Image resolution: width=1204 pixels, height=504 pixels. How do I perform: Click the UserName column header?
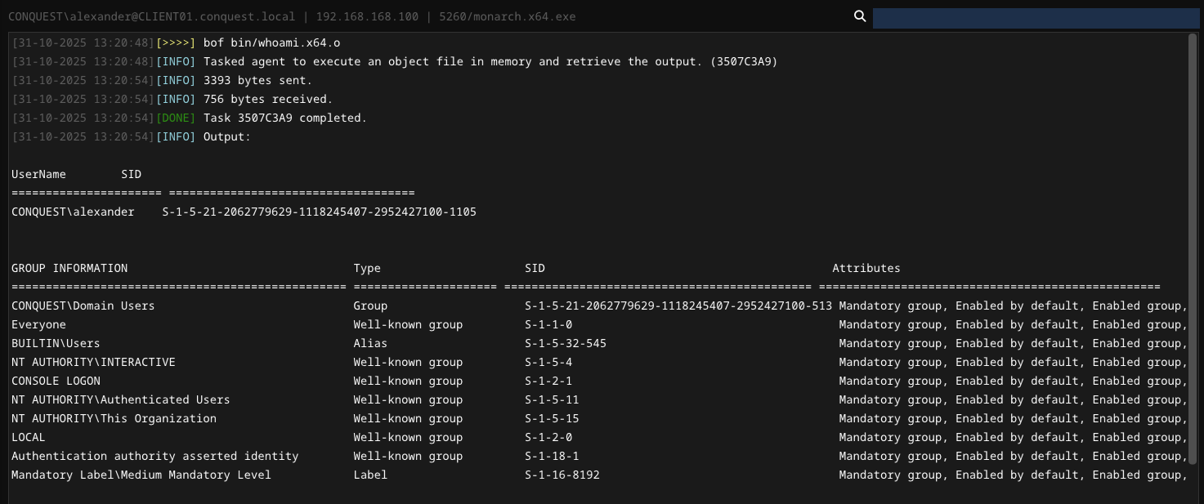click(x=38, y=174)
